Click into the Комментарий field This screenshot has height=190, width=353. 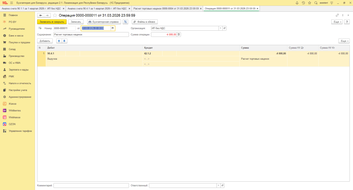pos(91,186)
